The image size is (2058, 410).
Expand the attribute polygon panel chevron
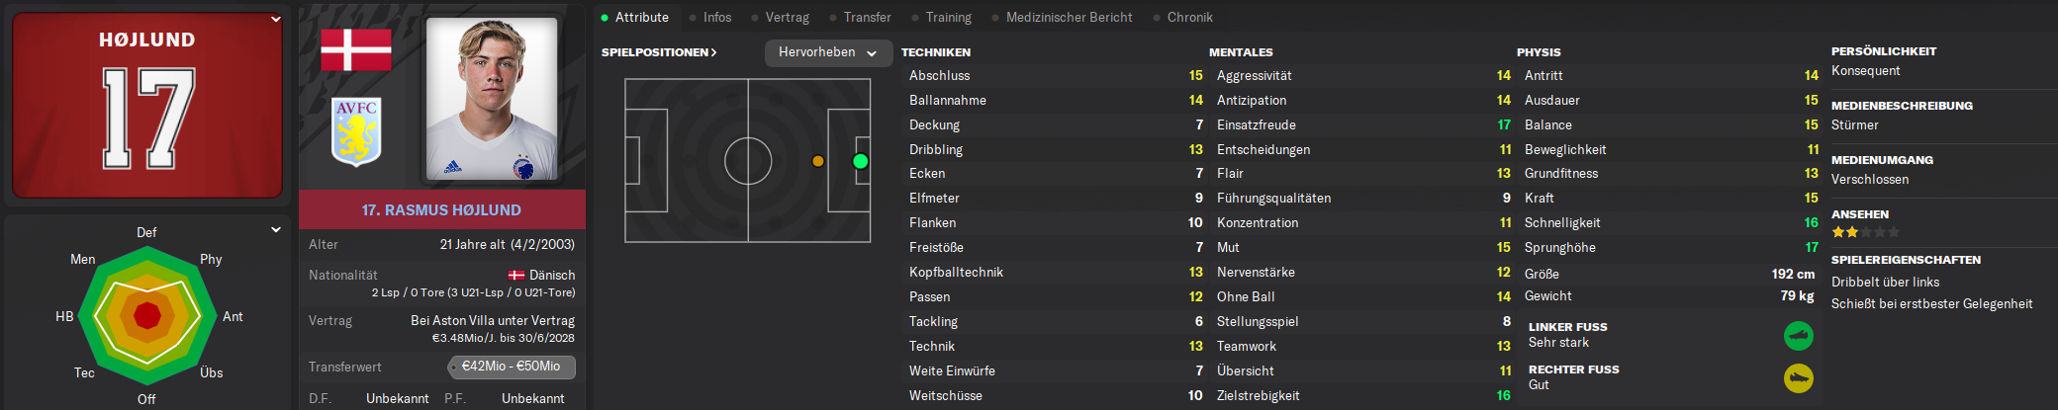pos(276,229)
